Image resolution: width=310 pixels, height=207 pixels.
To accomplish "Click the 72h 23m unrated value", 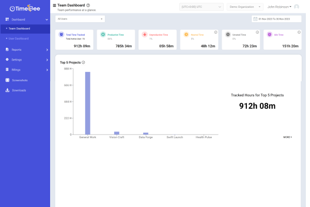I will pos(250,46).
